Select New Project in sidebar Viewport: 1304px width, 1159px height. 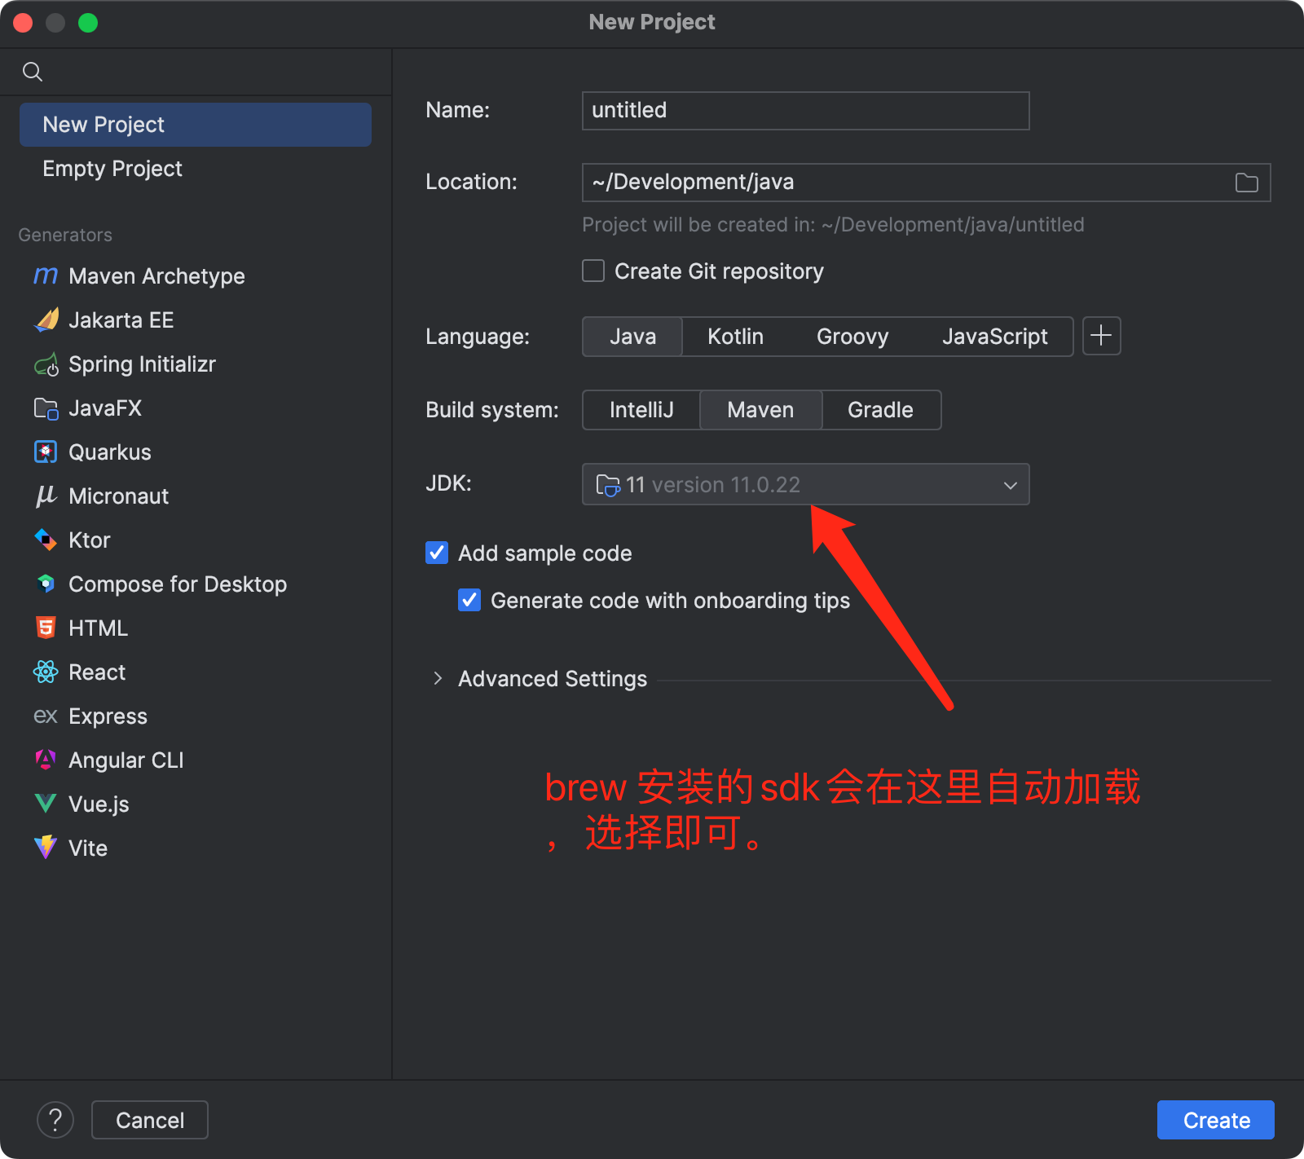point(196,125)
